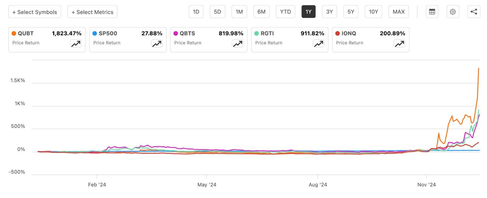The image size is (487, 198).
Task: Click the Feb '24 axis label
Action: (97, 185)
